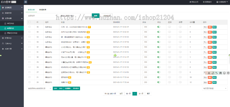Screen dimensions: 230x107
Task: Jump to the last page in pagination
Action: pos(148,94)
